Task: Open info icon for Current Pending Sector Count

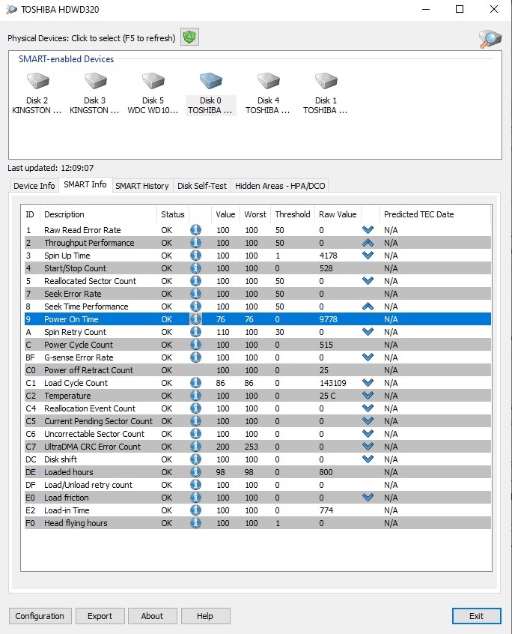Action: tap(195, 421)
